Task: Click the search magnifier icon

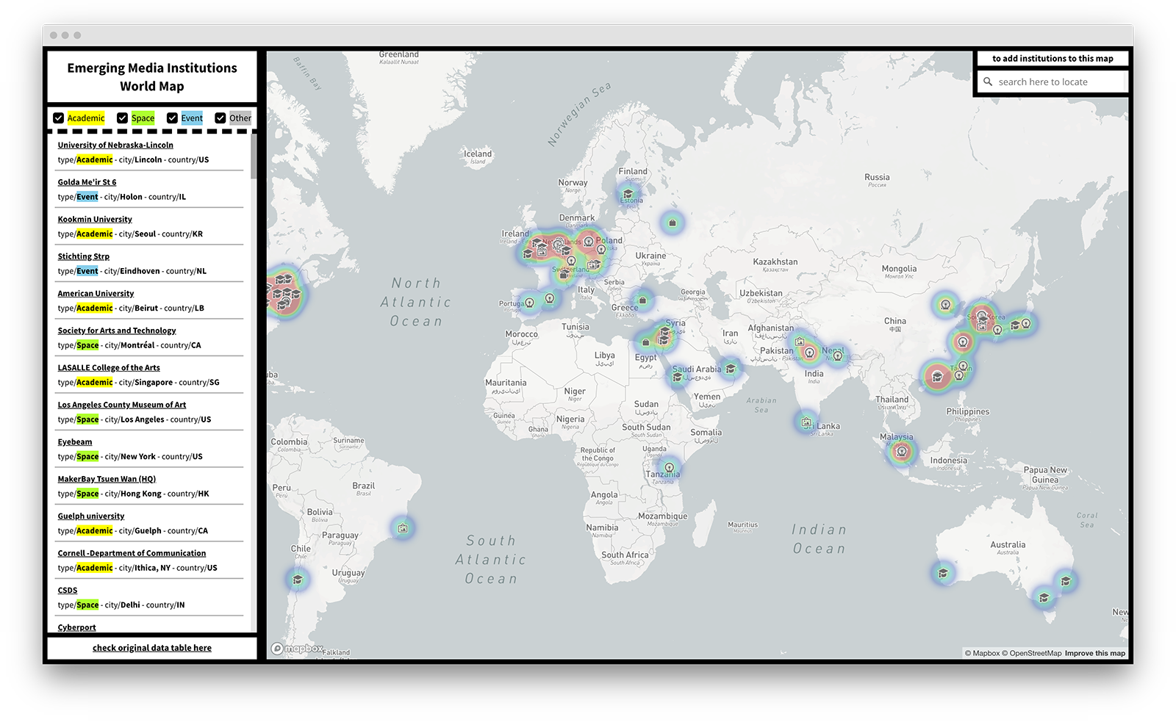Action: click(x=988, y=82)
